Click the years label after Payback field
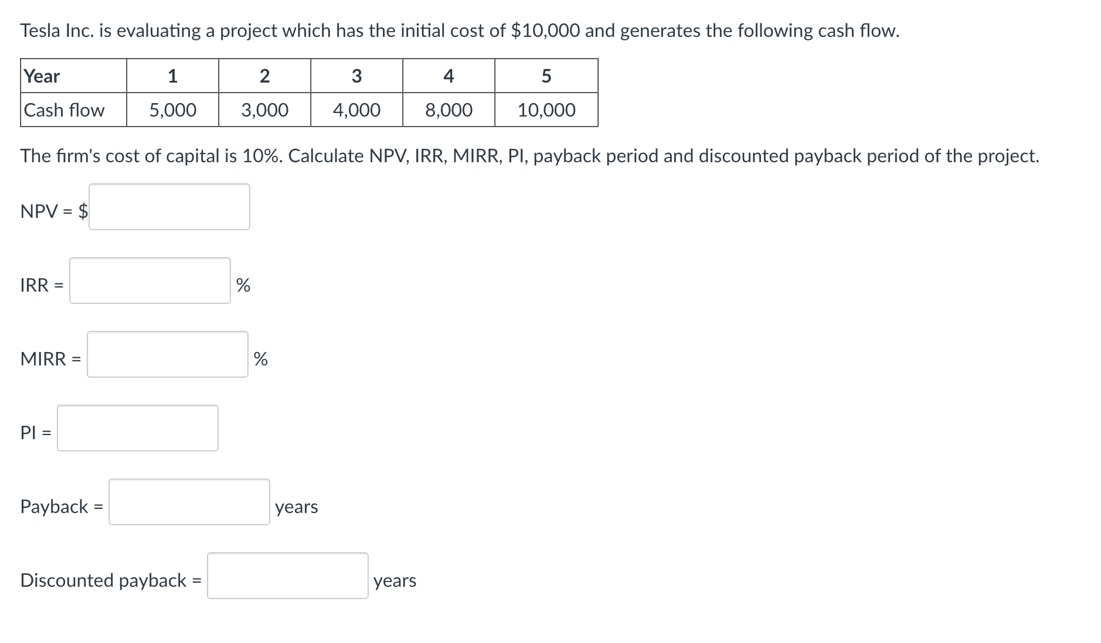The image size is (1101, 643). [x=296, y=508]
